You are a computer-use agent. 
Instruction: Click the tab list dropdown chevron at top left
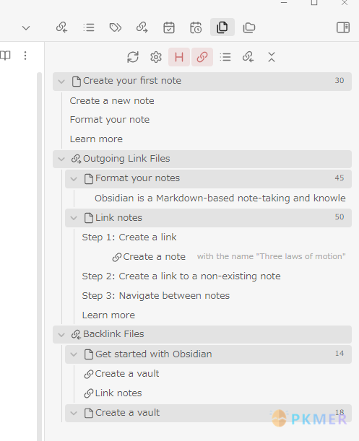(26, 28)
